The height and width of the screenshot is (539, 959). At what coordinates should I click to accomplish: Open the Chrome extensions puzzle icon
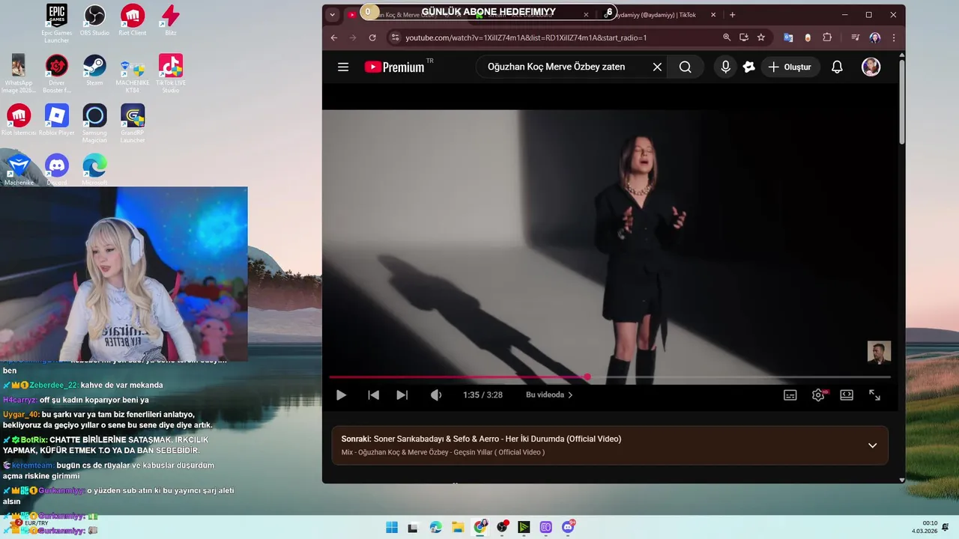[x=827, y=37]
